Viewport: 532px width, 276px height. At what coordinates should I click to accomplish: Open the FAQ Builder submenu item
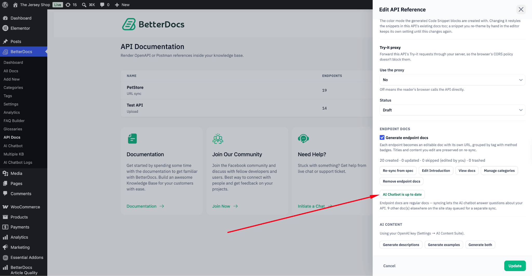coord(14,121)
